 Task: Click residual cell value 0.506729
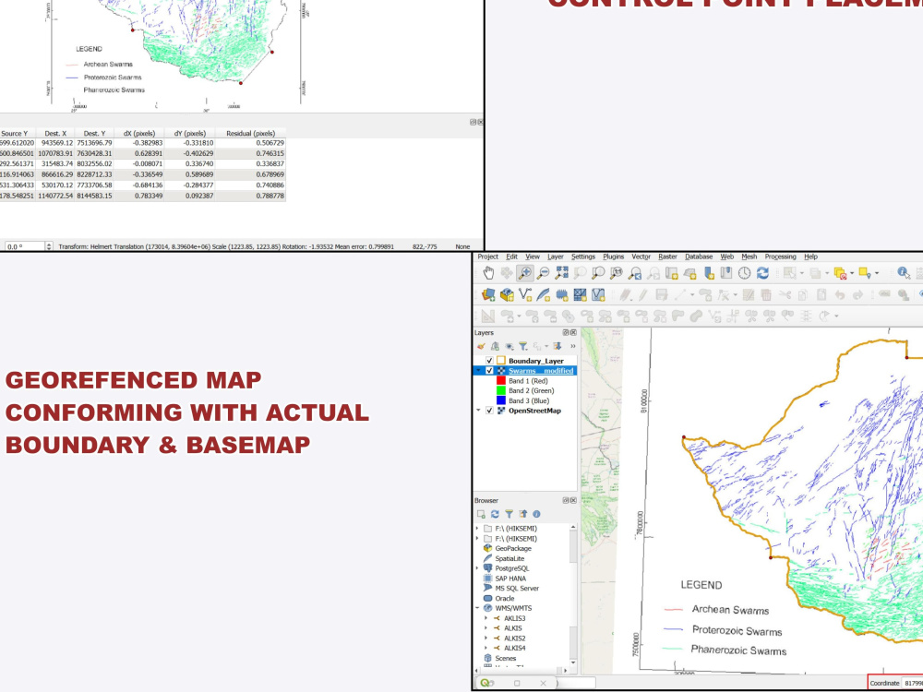[270, 143]
